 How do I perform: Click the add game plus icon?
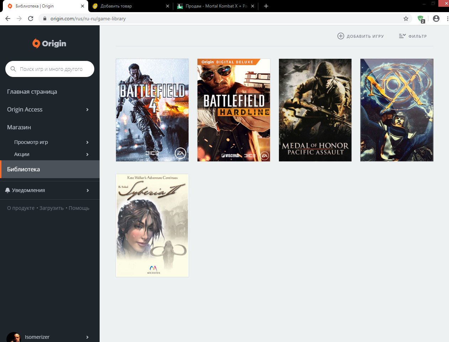coord(340,36)
